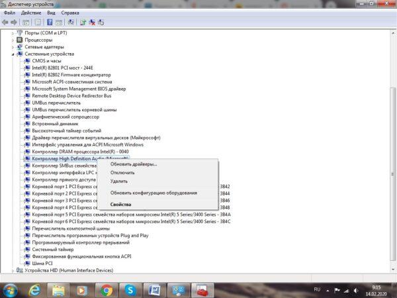Choose Отключить in the context menu
Viewport: 397px width, 298px height.
157,173
